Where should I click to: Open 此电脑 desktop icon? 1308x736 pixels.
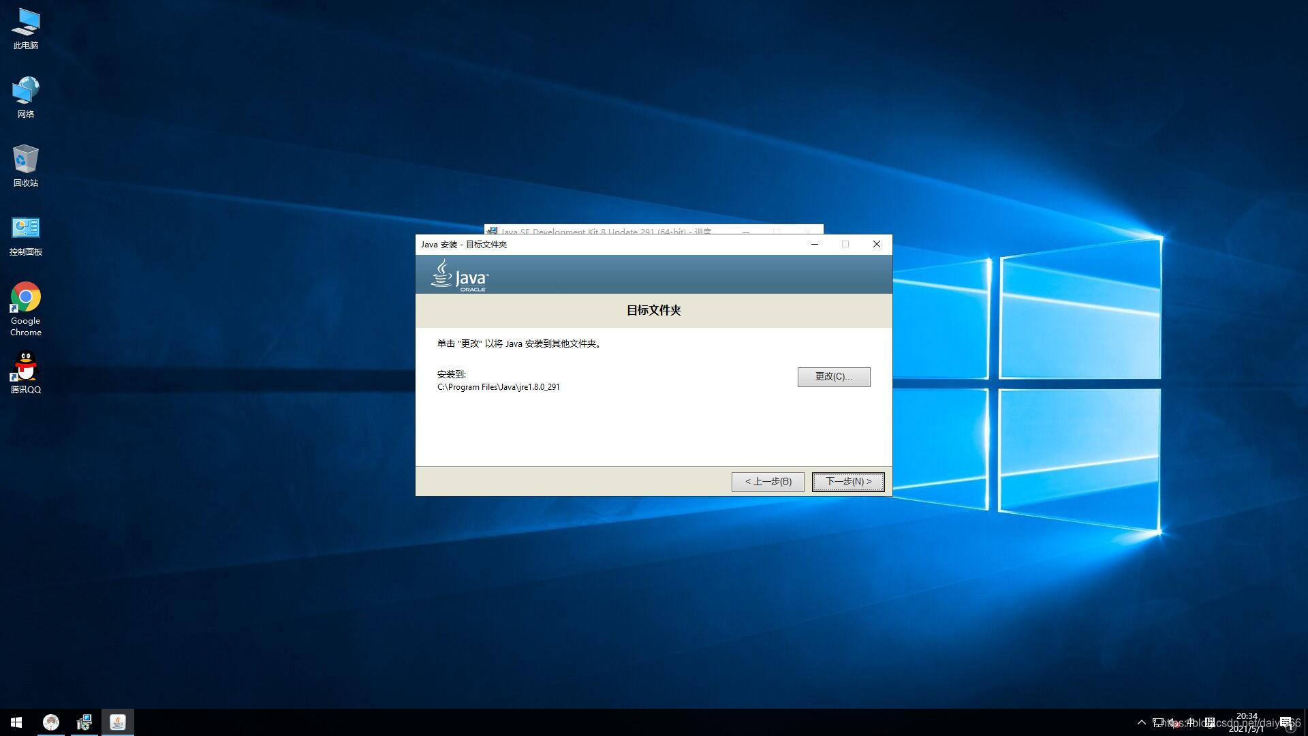tap(26, 29)
